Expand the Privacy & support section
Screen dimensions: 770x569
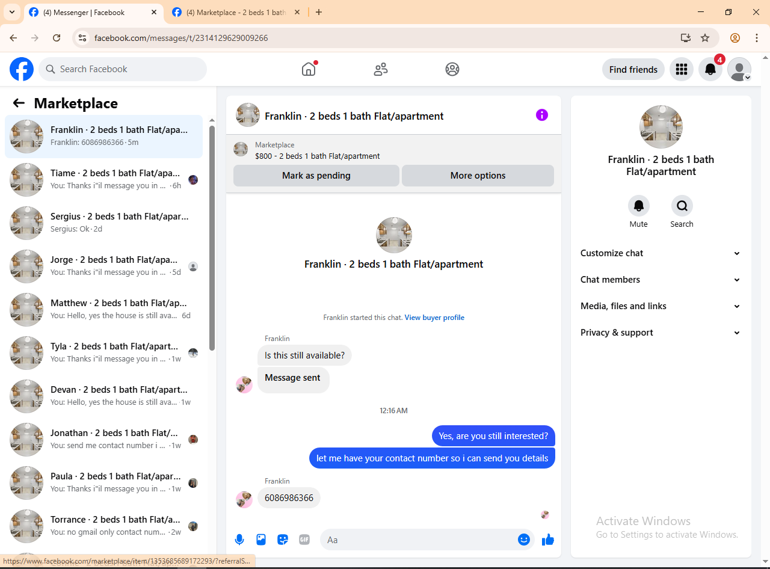[661, 333]
